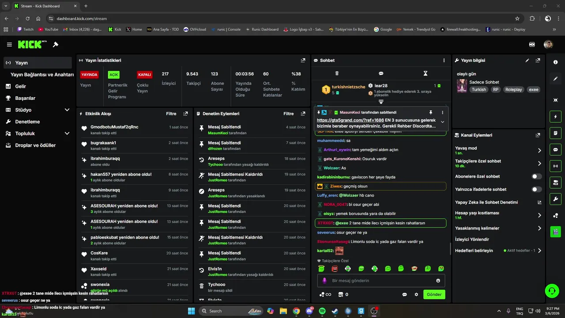Open Spotify from the Windows taskbar
Image resolution: width=565 pixels, height=318 pixels.
pyautogui.click(x=322, y=311)
